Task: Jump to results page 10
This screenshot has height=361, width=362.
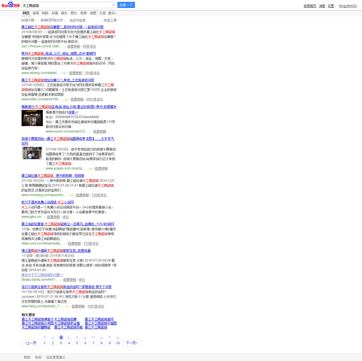Action: (118, 343)
